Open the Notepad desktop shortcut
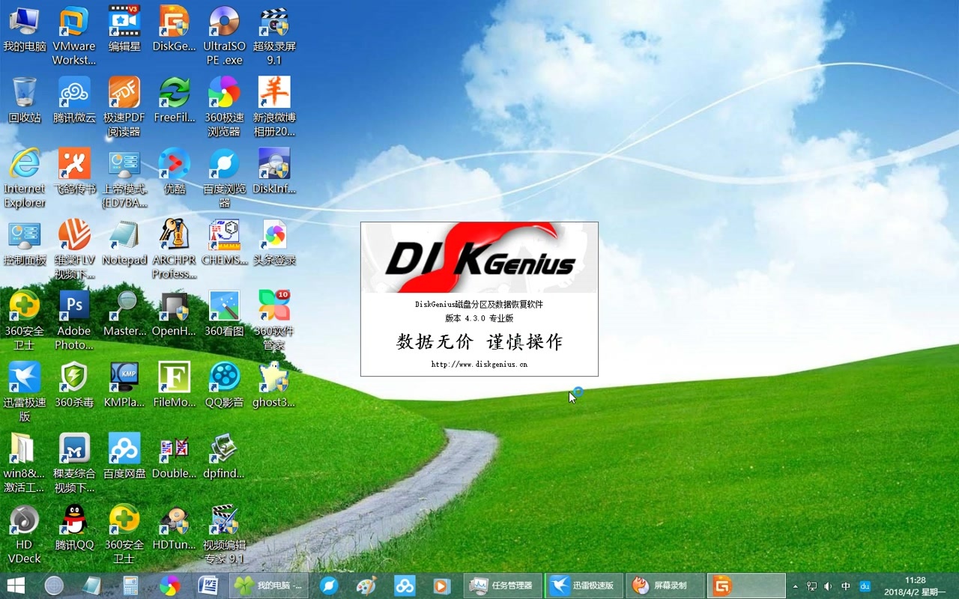Image resolution: width=959 pixels, height=599 pixels. point(124,242)
